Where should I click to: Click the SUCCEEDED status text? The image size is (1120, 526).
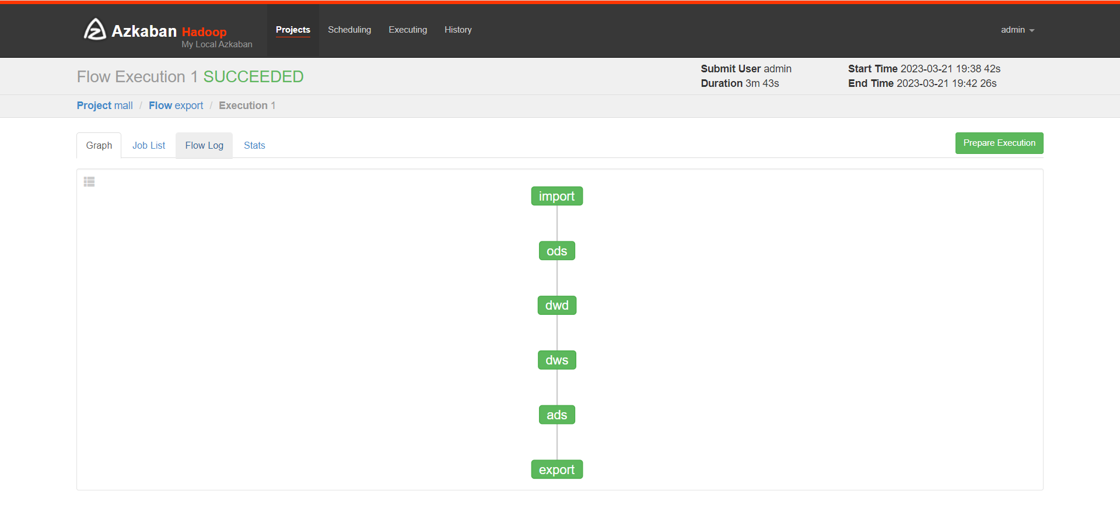point(253,76)
